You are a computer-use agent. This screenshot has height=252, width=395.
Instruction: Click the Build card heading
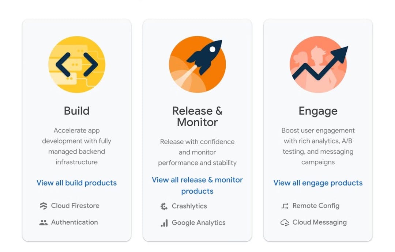76,111
